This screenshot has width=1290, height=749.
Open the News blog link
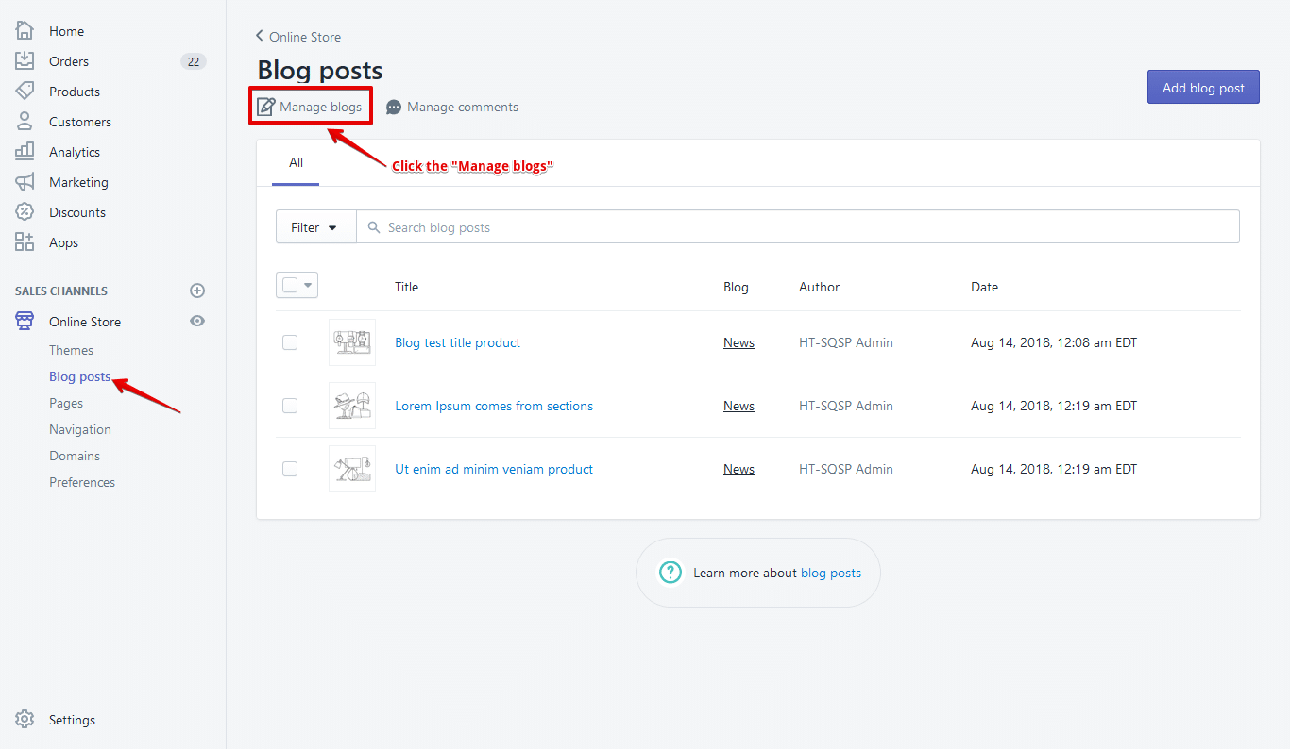tap(738, 342)
